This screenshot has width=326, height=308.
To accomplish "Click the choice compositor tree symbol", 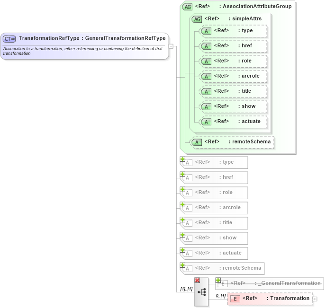I will 202,292.
